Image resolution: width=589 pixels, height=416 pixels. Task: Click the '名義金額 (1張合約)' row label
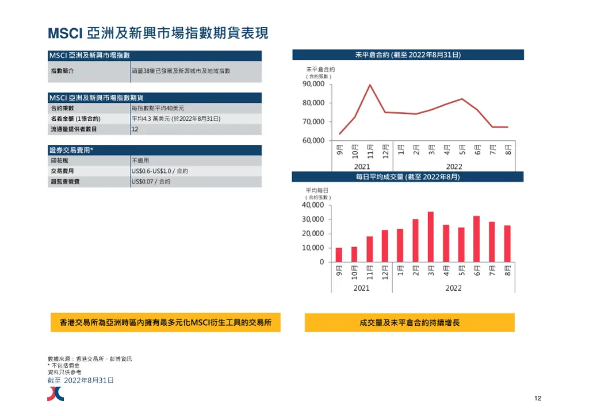tap(76, 118)
